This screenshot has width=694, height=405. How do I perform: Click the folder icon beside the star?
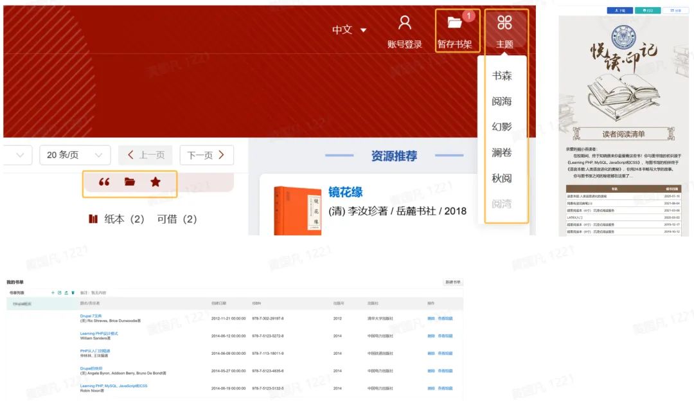[130, 183]
